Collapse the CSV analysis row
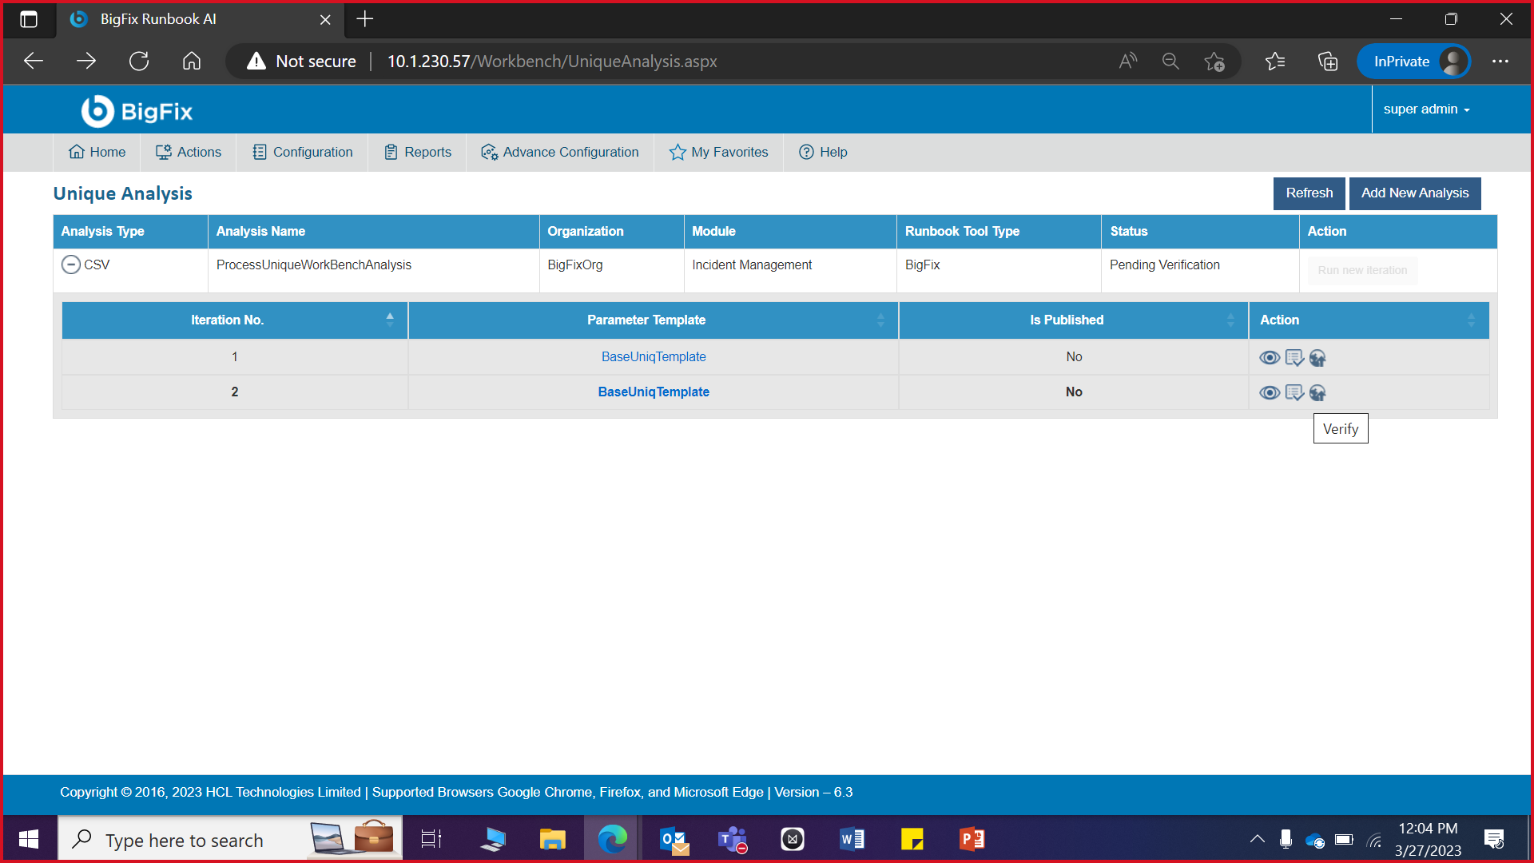Screen dimensions: 1534x863 click(x=70, y=264)
